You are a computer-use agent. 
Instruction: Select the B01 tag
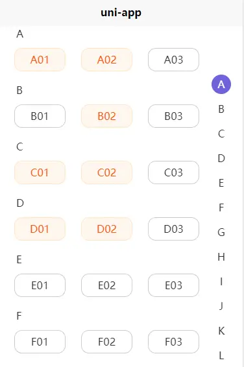pyautogui.click(x=40, y=116)
